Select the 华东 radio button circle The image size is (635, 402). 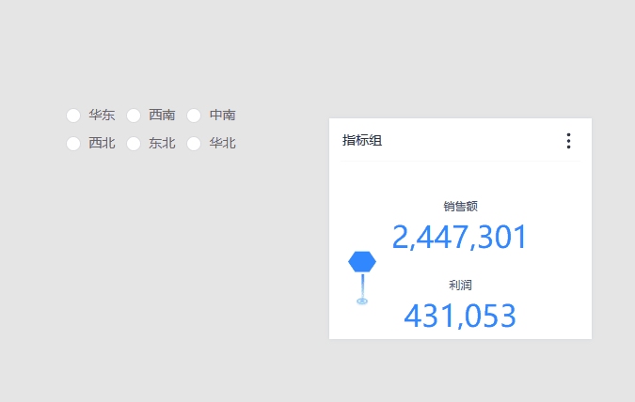(x=73, y=116)
